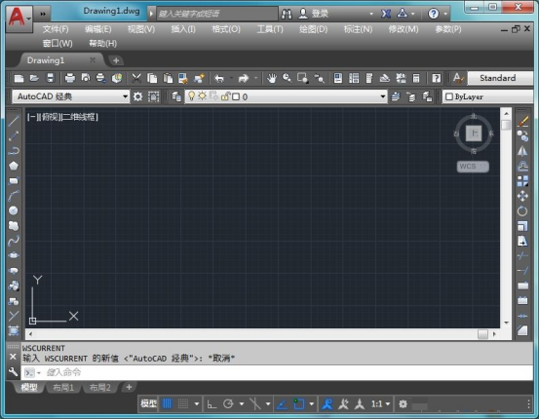Click the Open file folder icon
Screen dimensions: 539x419
(34, 78)
